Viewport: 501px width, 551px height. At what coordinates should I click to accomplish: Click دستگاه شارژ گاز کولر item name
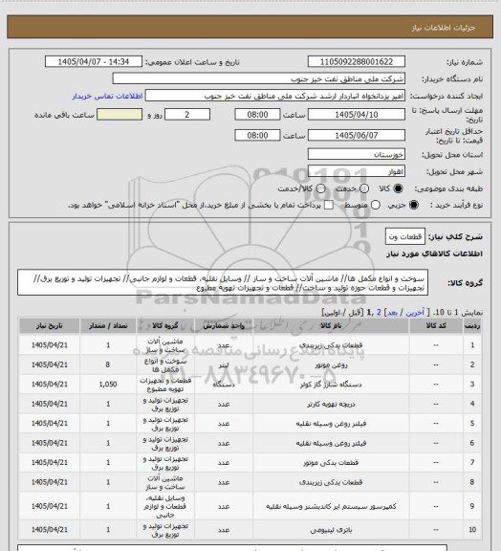click(331, 385)
